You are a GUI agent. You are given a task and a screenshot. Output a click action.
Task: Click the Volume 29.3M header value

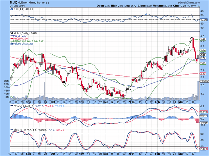pyautogui.click(x=163, y=6)
